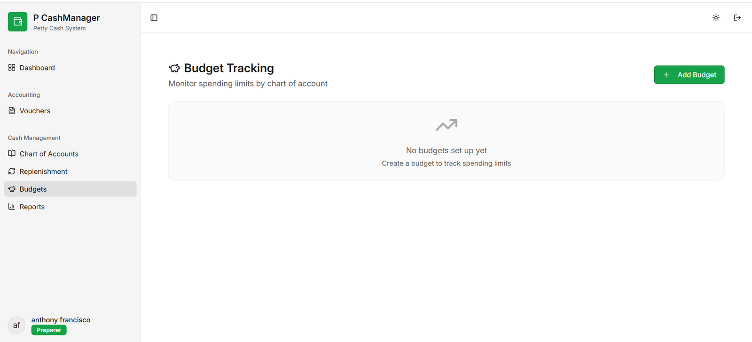Viewport: 752px width, 342px height.
Task: Click the Dashboard grid icon
Action: click(12, 68)
